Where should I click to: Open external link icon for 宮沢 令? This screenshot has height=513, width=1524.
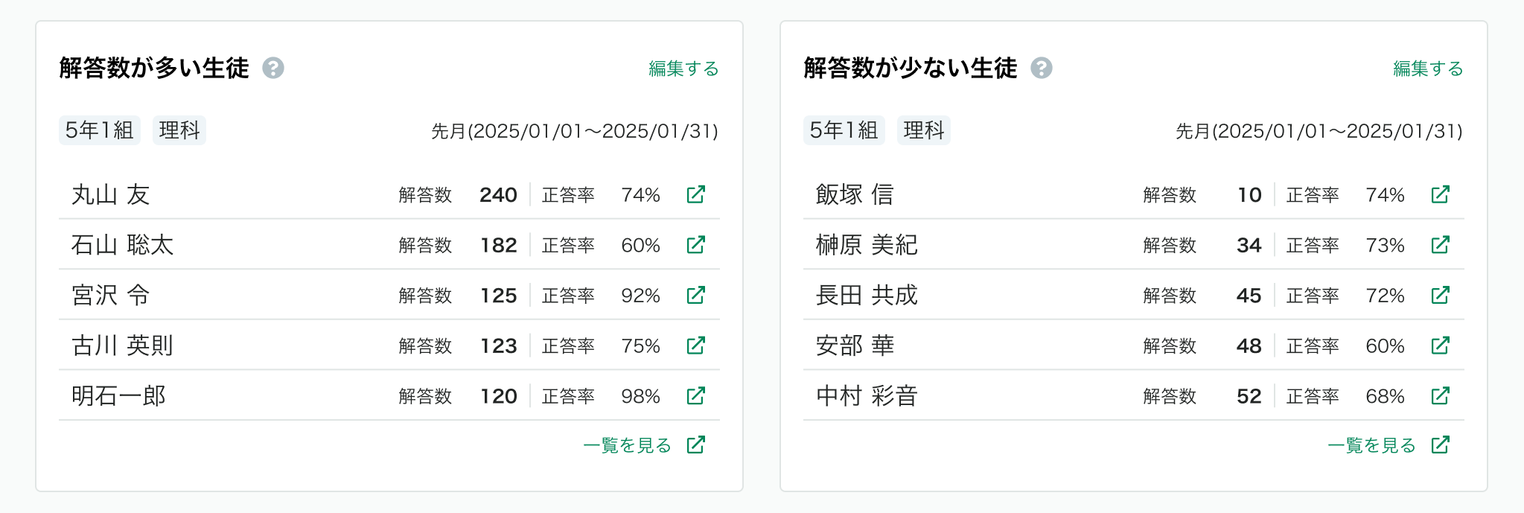[695, 295]
